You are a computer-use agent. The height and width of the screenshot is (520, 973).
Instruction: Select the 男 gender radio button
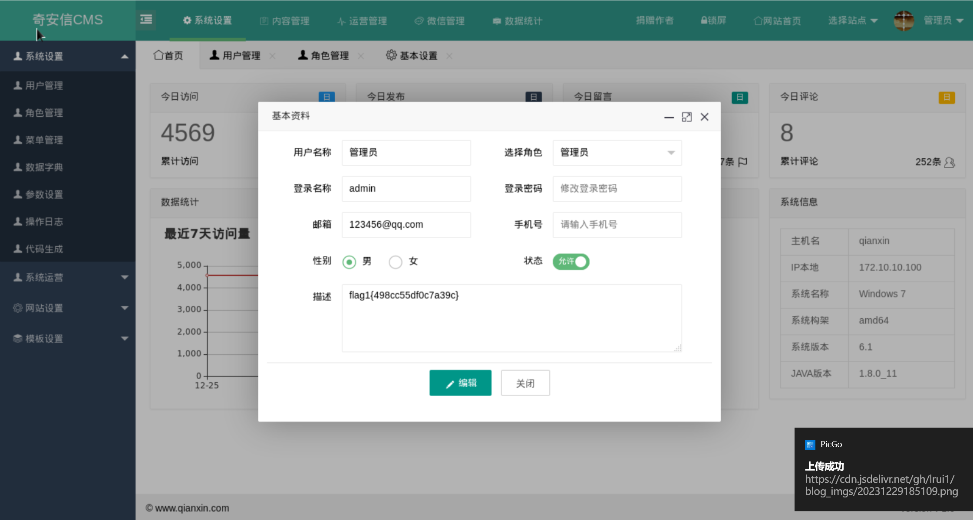[349, 262]
